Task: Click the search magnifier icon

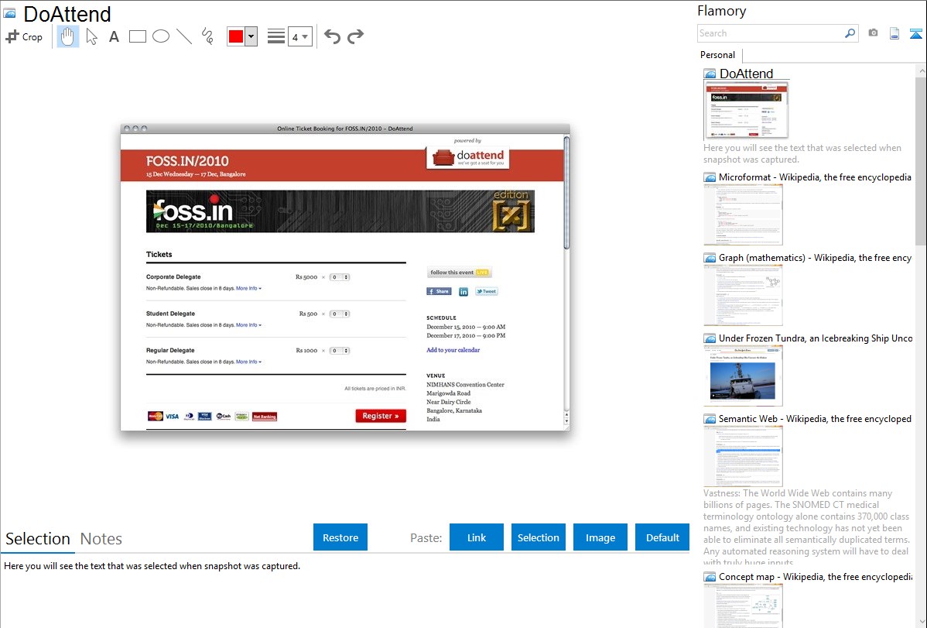Action: 850,33
